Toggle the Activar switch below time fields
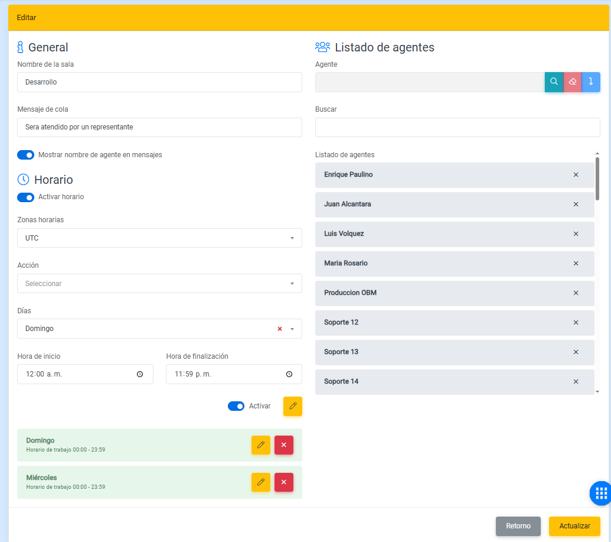Image resolution: width=611 pixels, height=542 pixels. 236,406
